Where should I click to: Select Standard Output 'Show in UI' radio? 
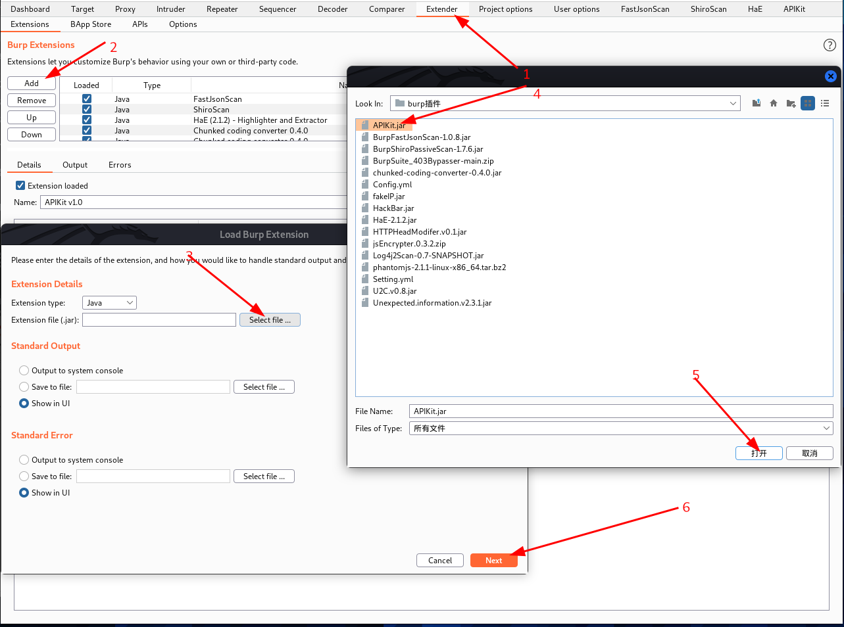[24, 404]
